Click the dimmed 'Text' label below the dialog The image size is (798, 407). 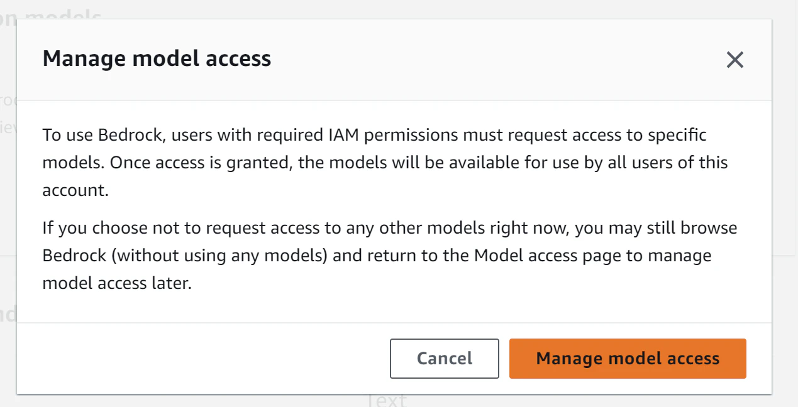click(386, 400)
